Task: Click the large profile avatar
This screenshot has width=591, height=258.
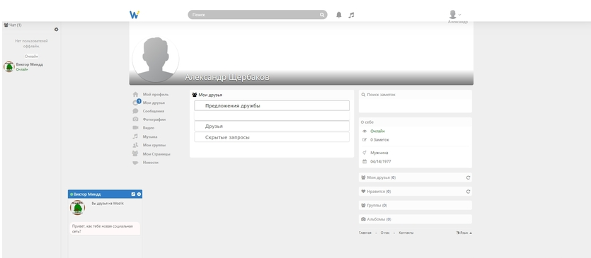Action: [156, 59]
